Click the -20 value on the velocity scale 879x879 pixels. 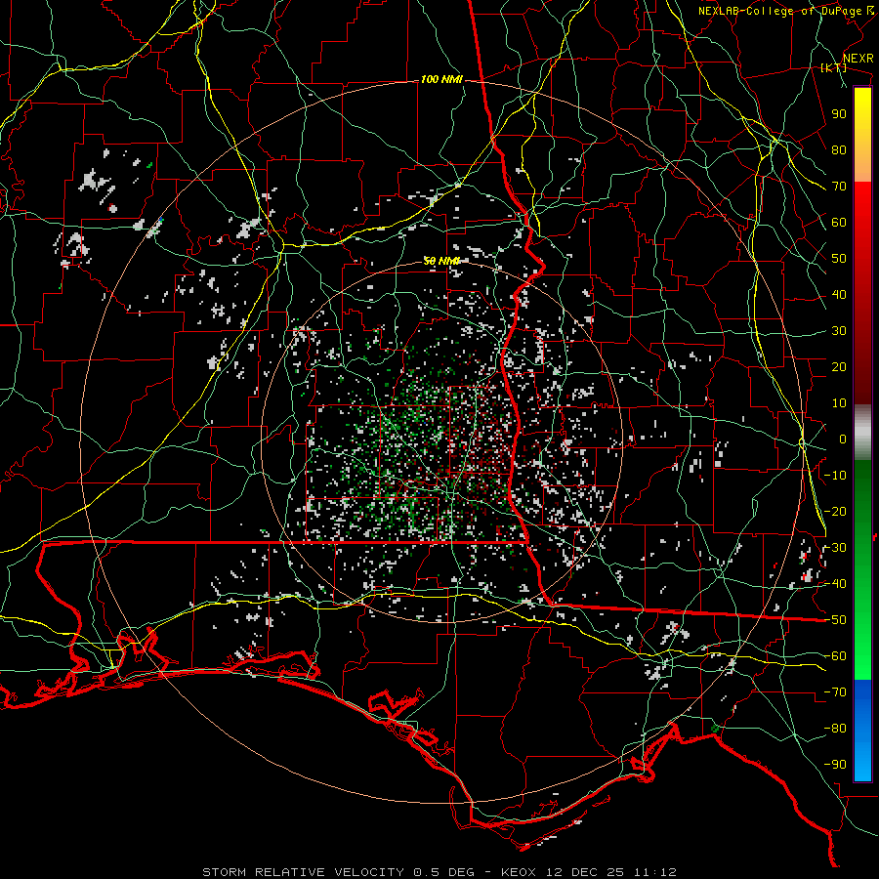click(835, 511)
